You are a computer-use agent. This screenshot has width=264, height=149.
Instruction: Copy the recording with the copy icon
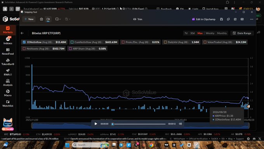(x=228, y=19)
